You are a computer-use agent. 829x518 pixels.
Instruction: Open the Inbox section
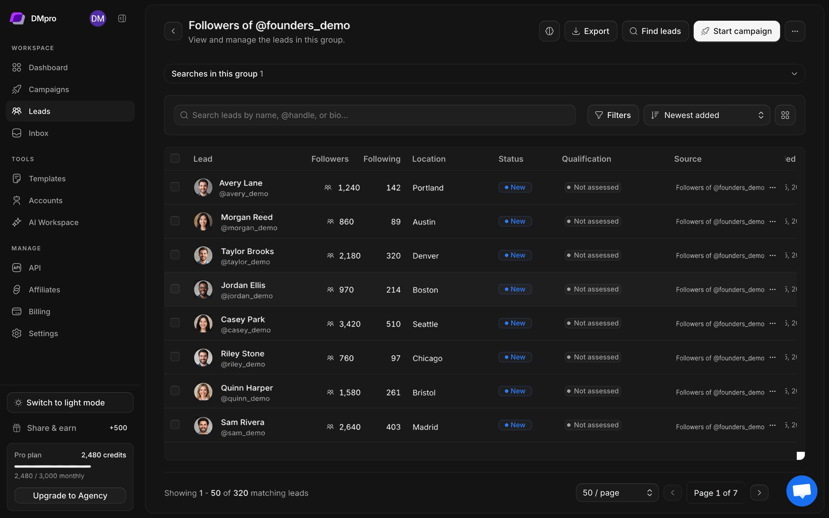[x=70, y=133]
